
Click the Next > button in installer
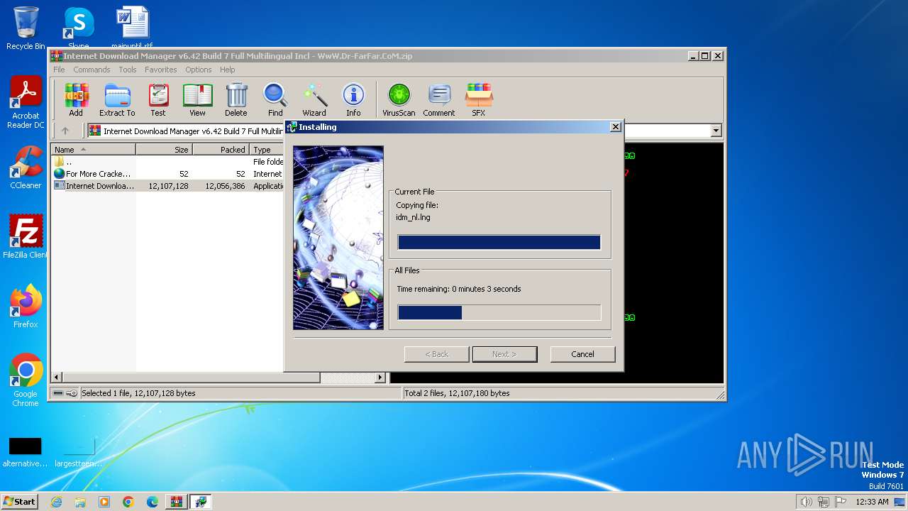(x=504, y=354)
